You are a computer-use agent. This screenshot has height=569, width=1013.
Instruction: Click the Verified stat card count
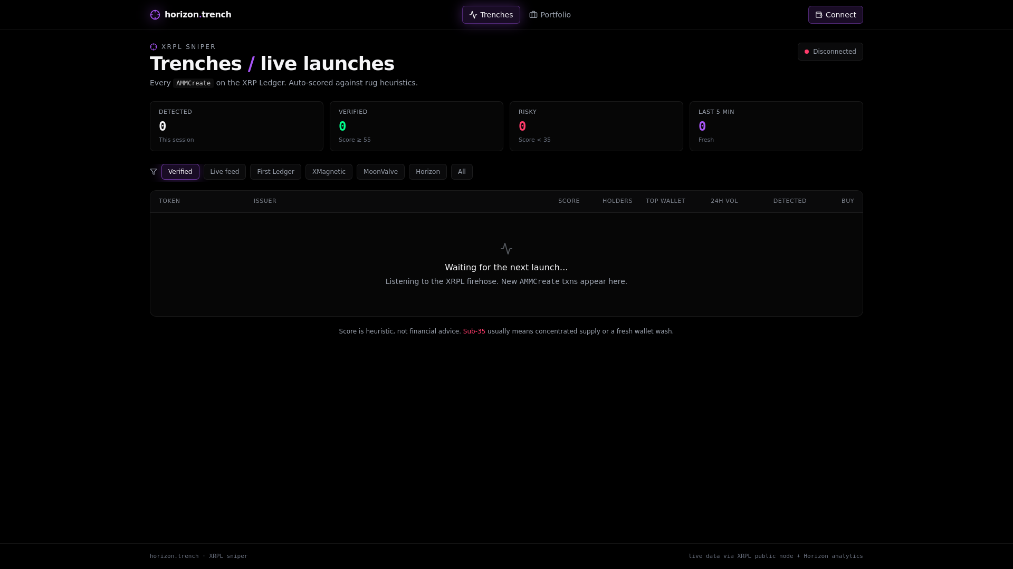(342, 126)
